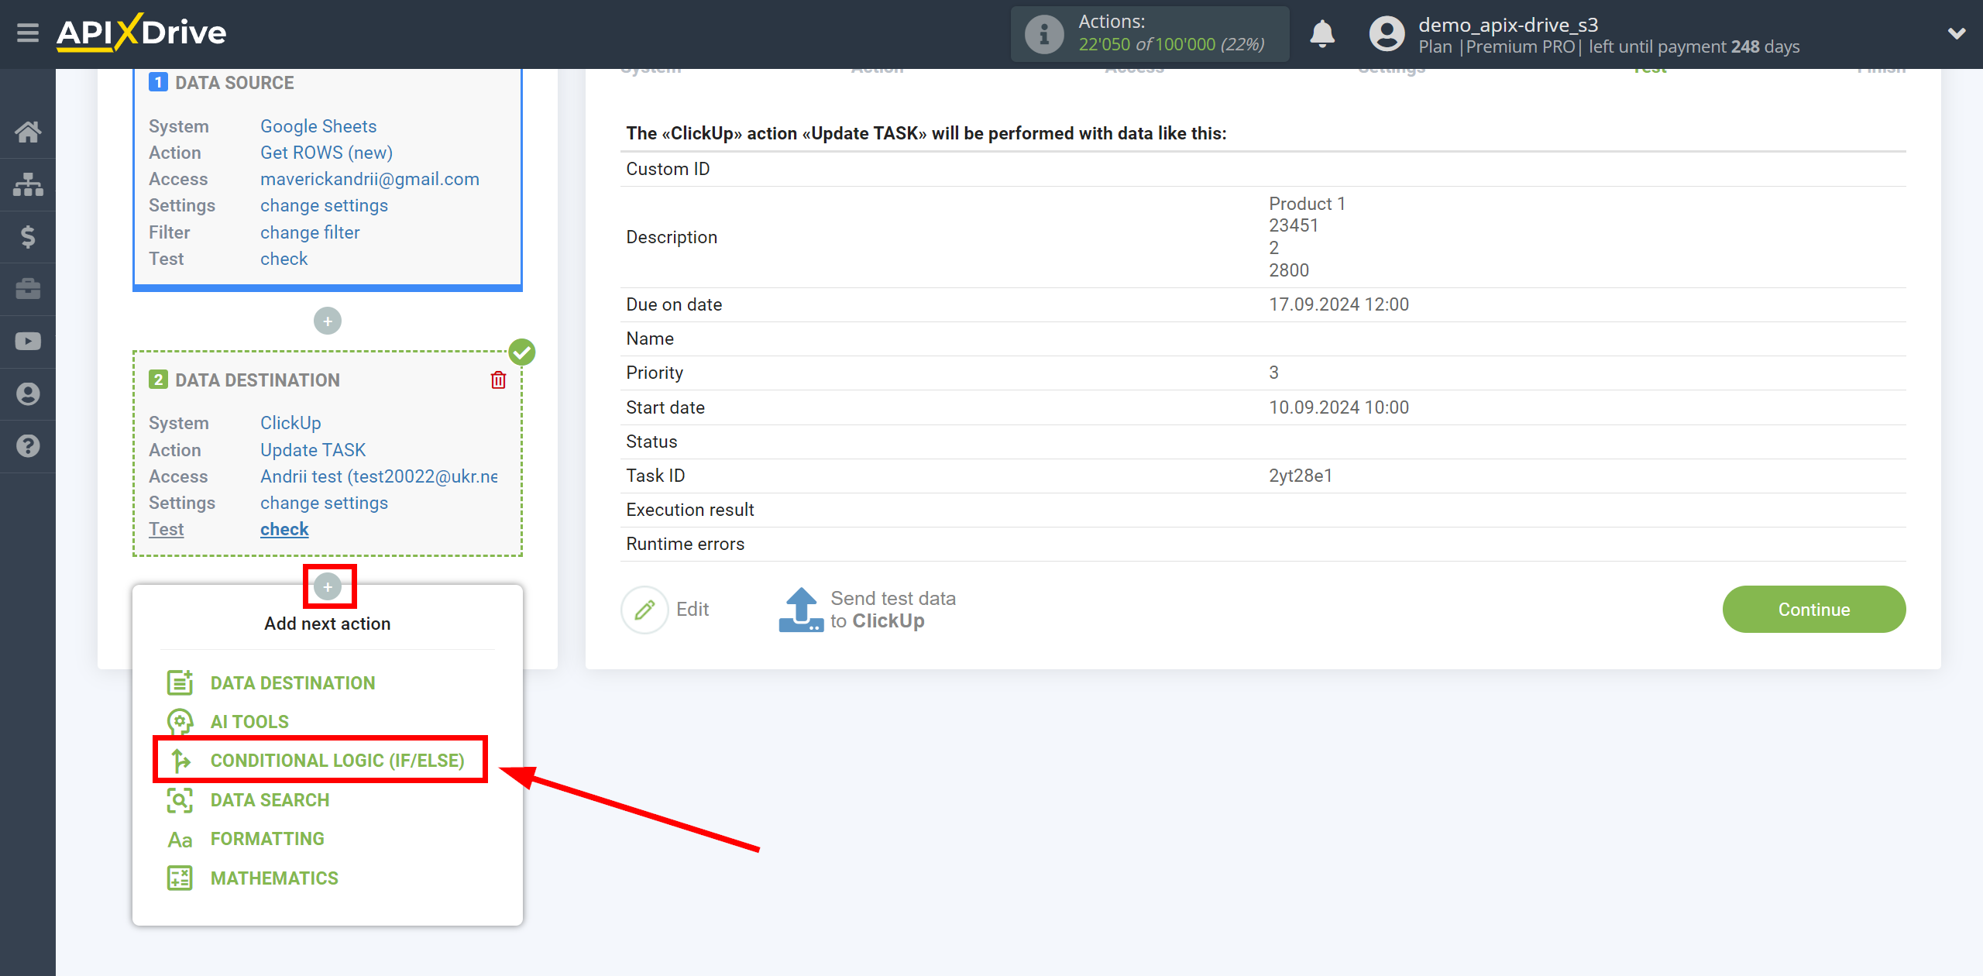Click the send test data upload icon

[801, 610]
